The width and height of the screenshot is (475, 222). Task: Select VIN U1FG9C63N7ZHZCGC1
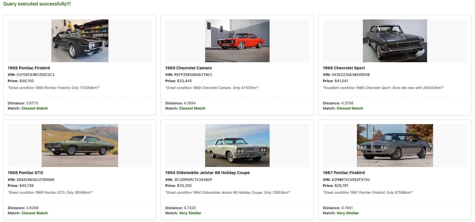click(x=35, y=75)
